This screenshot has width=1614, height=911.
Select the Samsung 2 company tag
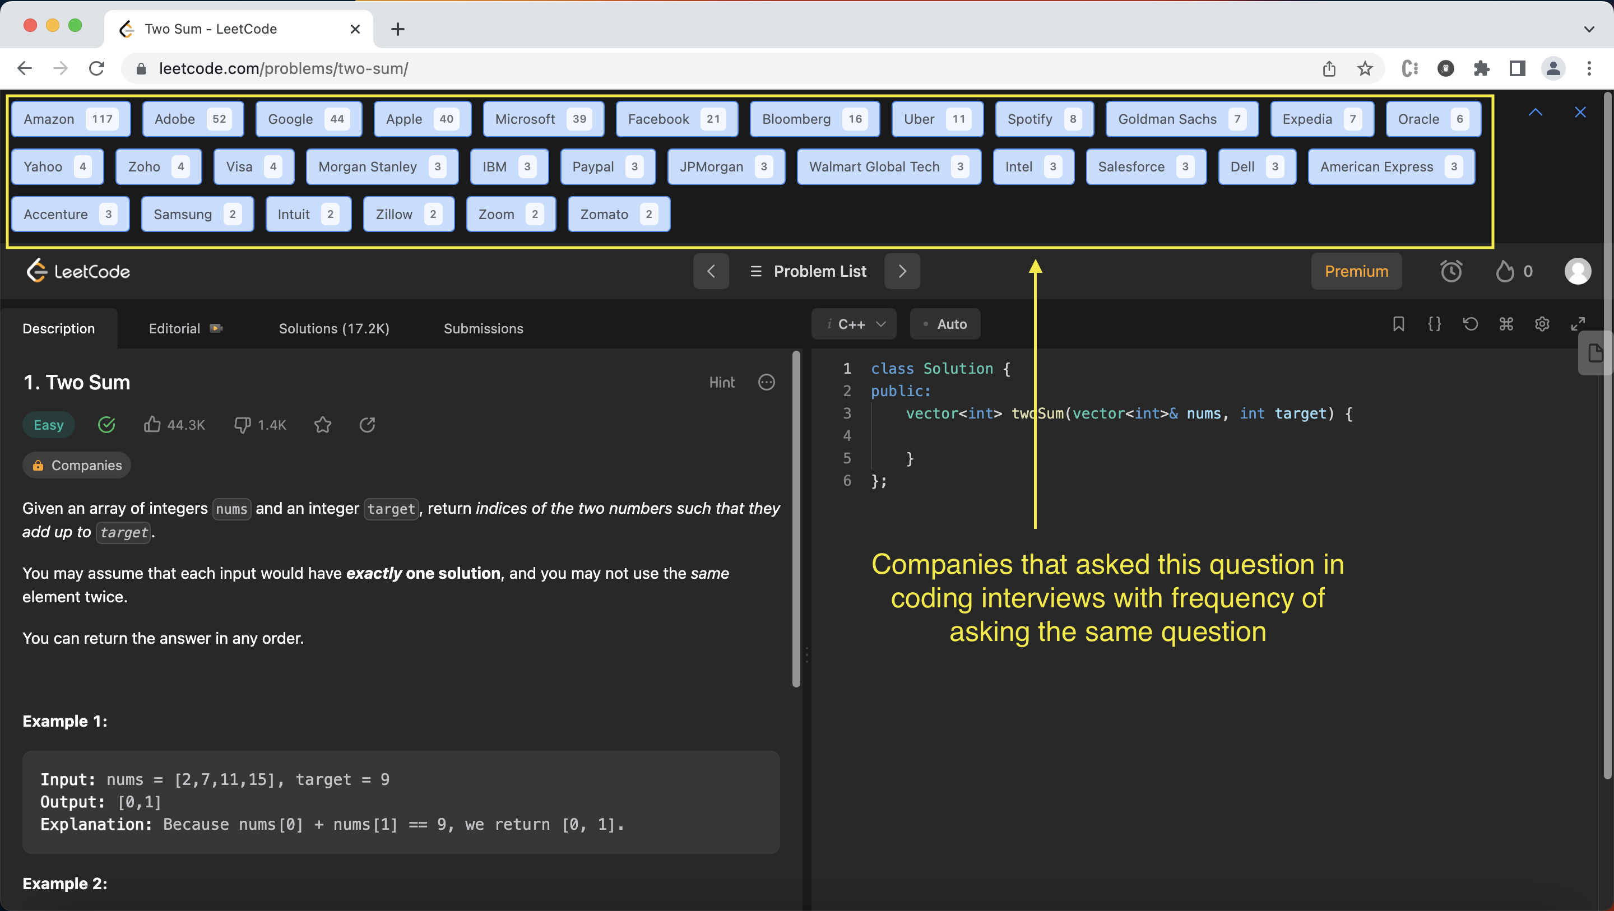tap(197, 214)
